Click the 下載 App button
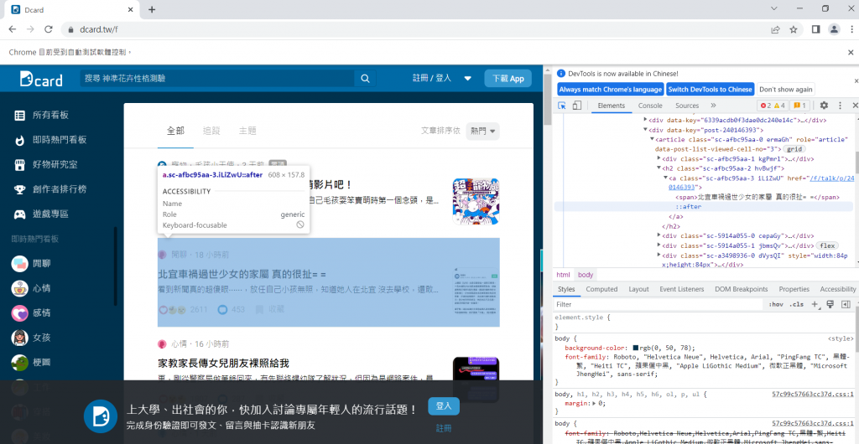Viewport: 859px width, 444px height. [508, 79]
